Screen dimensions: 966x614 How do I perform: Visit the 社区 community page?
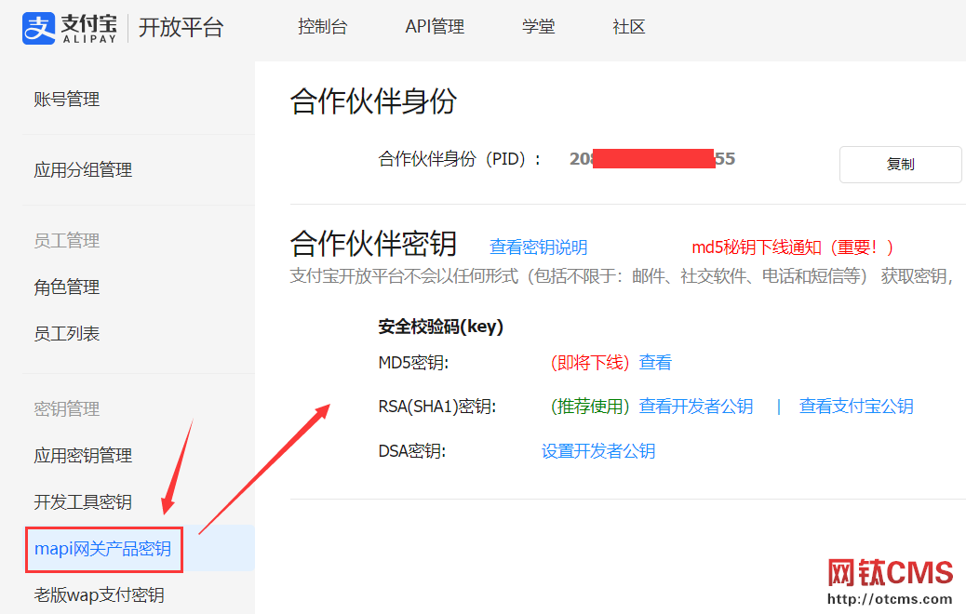[x=628, y=27]
